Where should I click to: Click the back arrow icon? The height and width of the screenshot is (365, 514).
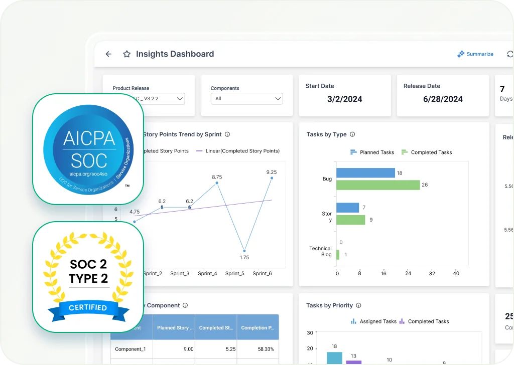108,54
